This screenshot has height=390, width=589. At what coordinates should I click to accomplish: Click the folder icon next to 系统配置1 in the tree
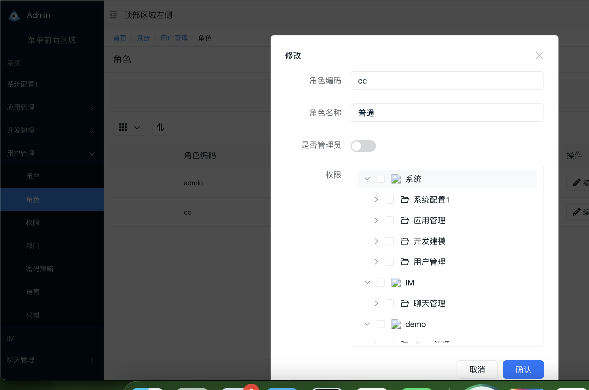point(404,200)
